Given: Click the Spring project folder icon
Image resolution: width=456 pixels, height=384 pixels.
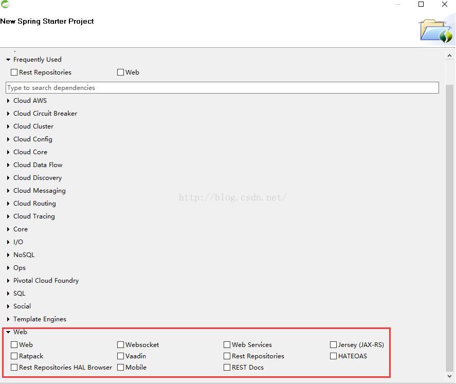Looking at the screenshot, I should 436,31.
